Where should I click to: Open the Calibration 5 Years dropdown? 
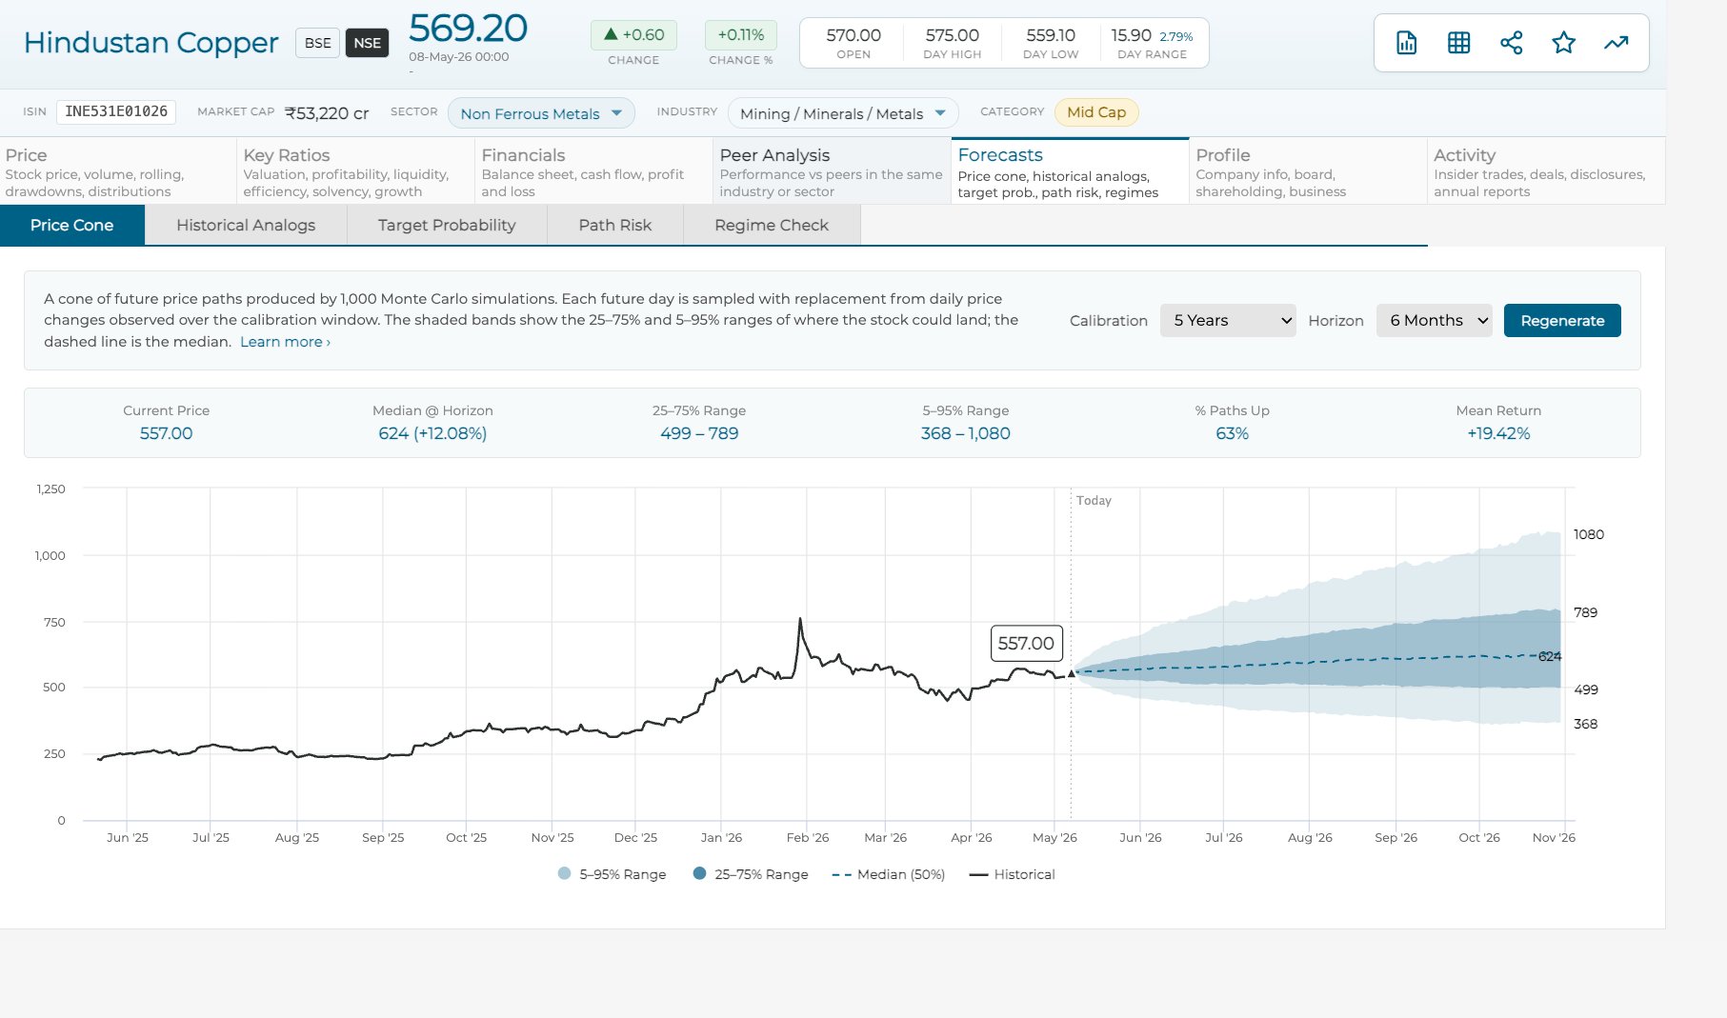pyautogui.click(x=1228, y=321)
